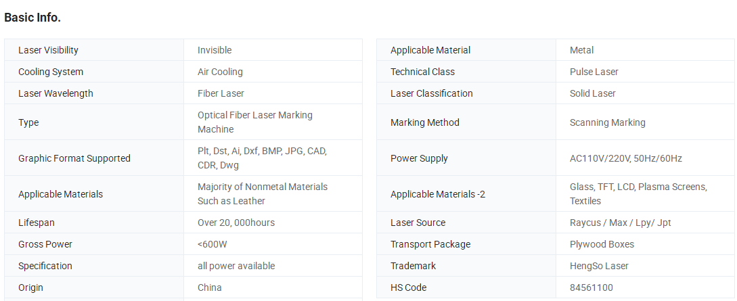Select the China origin value
Screen dimensions: 737x301
[x=209, y=287]
